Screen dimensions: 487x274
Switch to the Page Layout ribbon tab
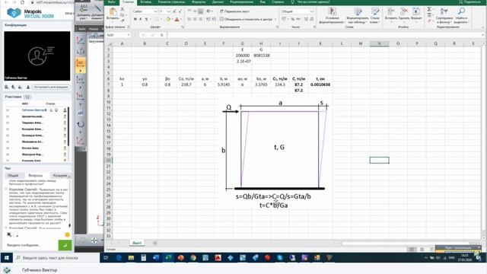pos(171,2)
